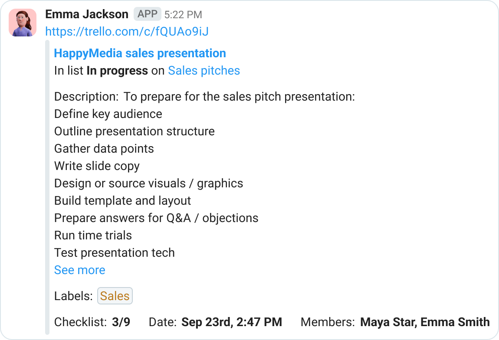The height and width of the screenshot is (340, 499).
Task: Click the Emma Jackson sender name
Action: tap(87, 14)
